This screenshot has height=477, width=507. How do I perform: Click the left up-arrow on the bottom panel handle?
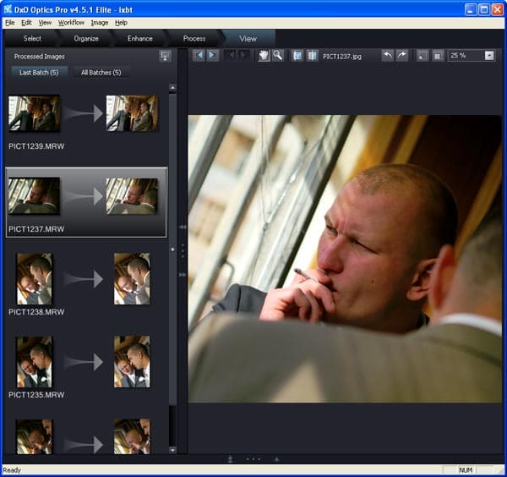(230, 459)
